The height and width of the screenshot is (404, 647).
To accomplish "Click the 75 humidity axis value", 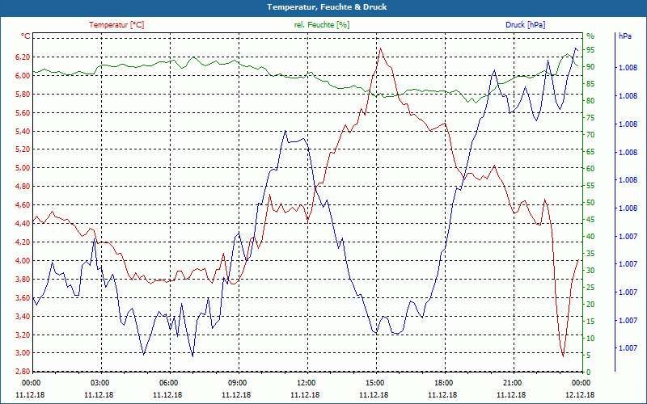I will coord(590,118).
